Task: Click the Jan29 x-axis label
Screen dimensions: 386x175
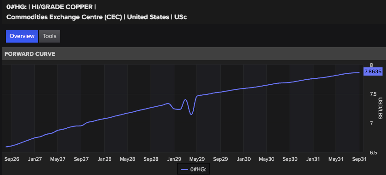Action: [174, 159]
